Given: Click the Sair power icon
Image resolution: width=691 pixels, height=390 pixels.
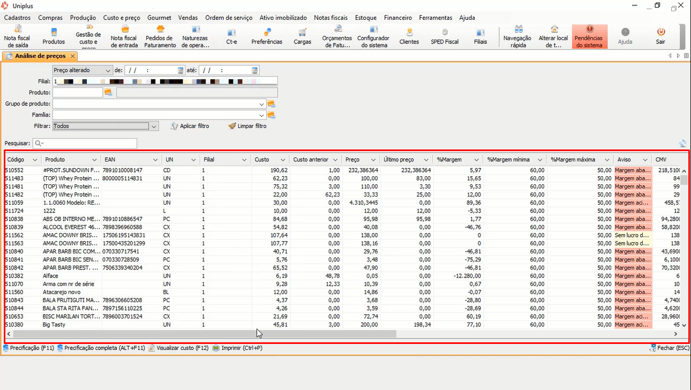Looking at the screenshot, I should coord(660,36).
